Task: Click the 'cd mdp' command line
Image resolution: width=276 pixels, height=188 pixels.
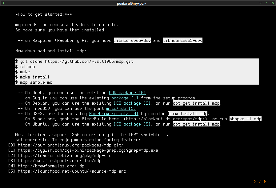Action: point(25,67)
